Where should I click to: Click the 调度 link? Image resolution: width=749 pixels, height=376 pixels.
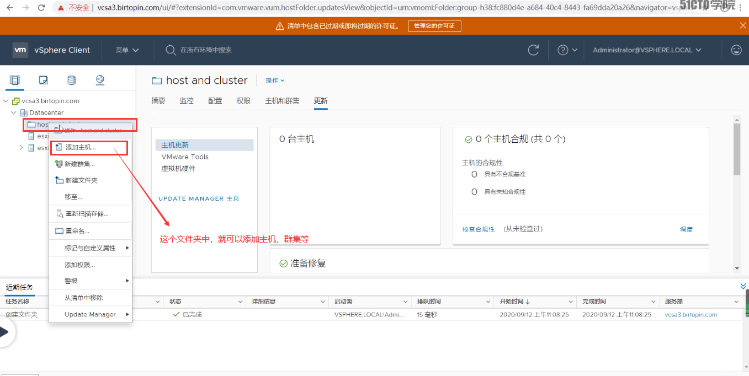coord(686,229)
